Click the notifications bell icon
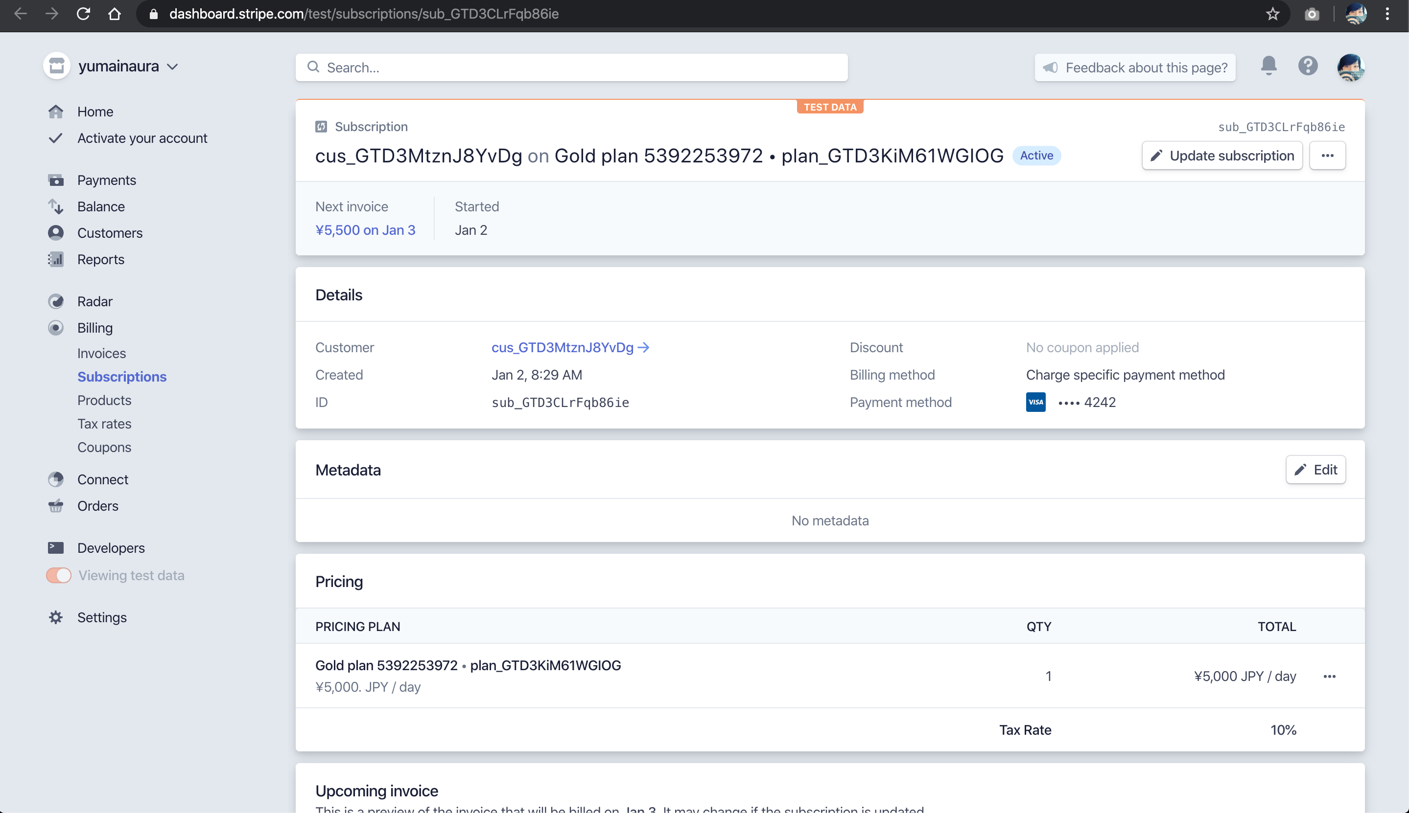The image size is (1409, 813). pos(1268,66)
